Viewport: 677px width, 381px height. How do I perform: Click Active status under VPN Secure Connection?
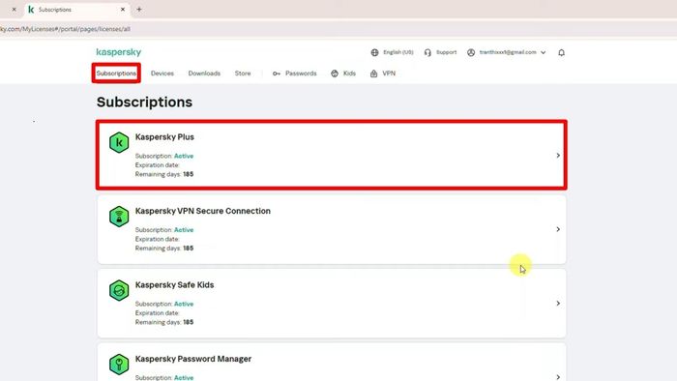184,230
